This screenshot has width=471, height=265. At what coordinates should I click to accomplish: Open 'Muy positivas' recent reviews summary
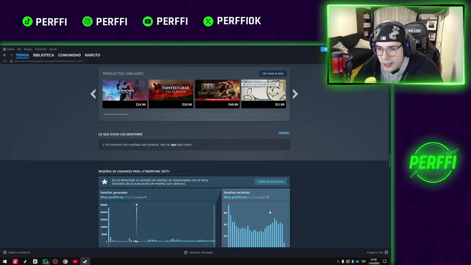pyautogui.click(x=235, y=197)
